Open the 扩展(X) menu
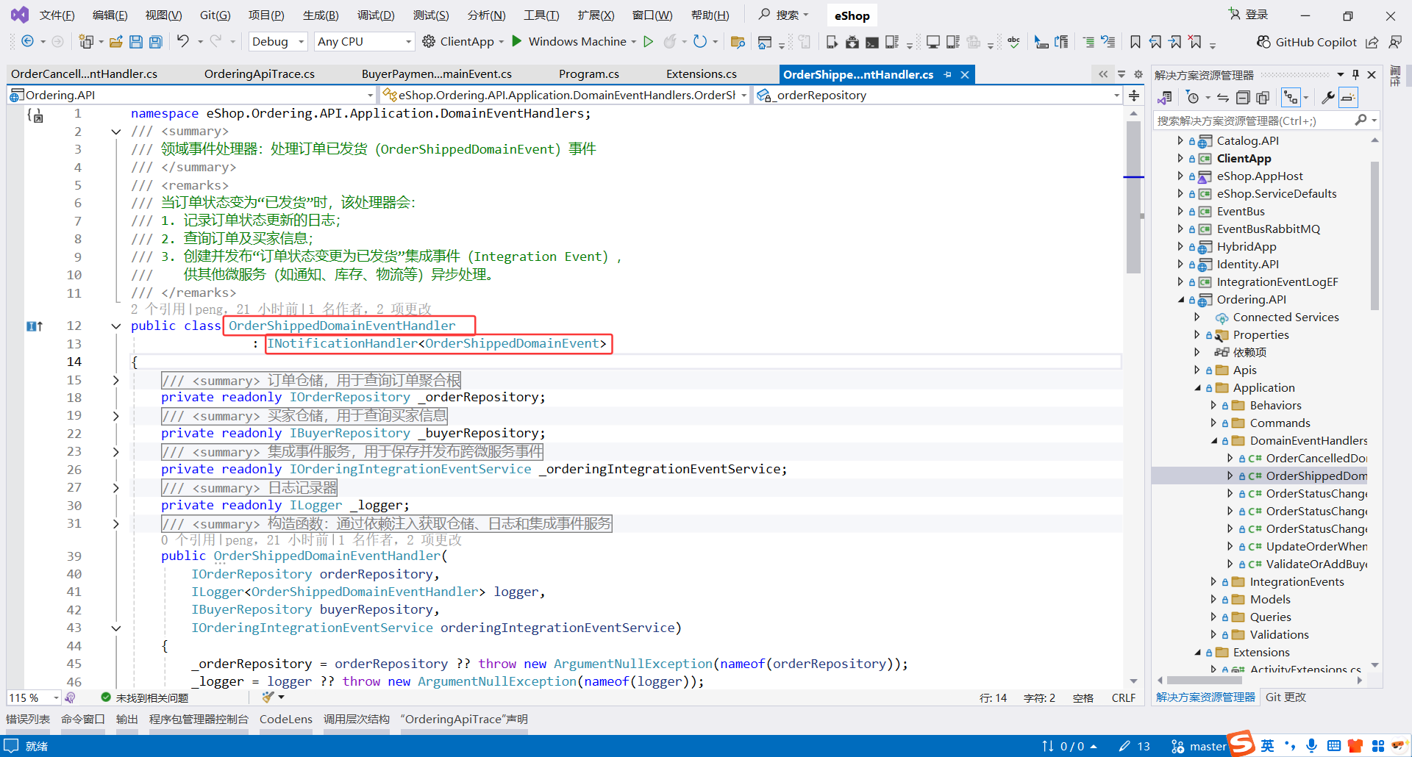 coord(596,15)
